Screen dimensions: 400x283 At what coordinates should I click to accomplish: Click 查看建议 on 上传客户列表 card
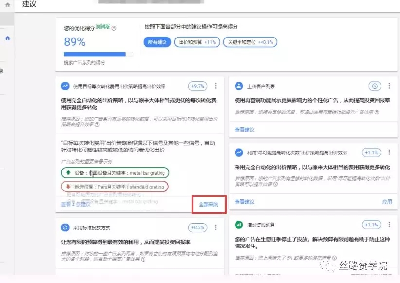tap(244, 130)
